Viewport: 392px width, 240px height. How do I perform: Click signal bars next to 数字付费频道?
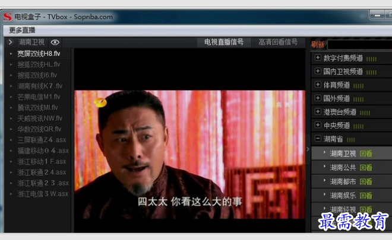coord(371,59)
